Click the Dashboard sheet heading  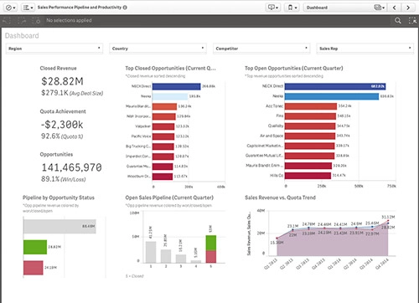(22, 36)
